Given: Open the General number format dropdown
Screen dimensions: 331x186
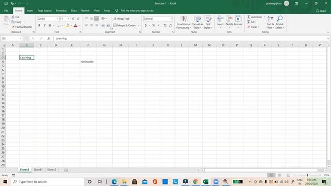Looking at the screenshot, I should tap(171, 19).
